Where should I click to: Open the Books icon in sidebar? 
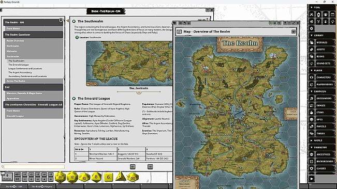pos(312,56)
